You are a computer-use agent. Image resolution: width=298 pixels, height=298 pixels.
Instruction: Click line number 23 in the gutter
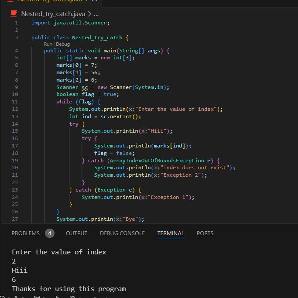[x=15, y=190]
